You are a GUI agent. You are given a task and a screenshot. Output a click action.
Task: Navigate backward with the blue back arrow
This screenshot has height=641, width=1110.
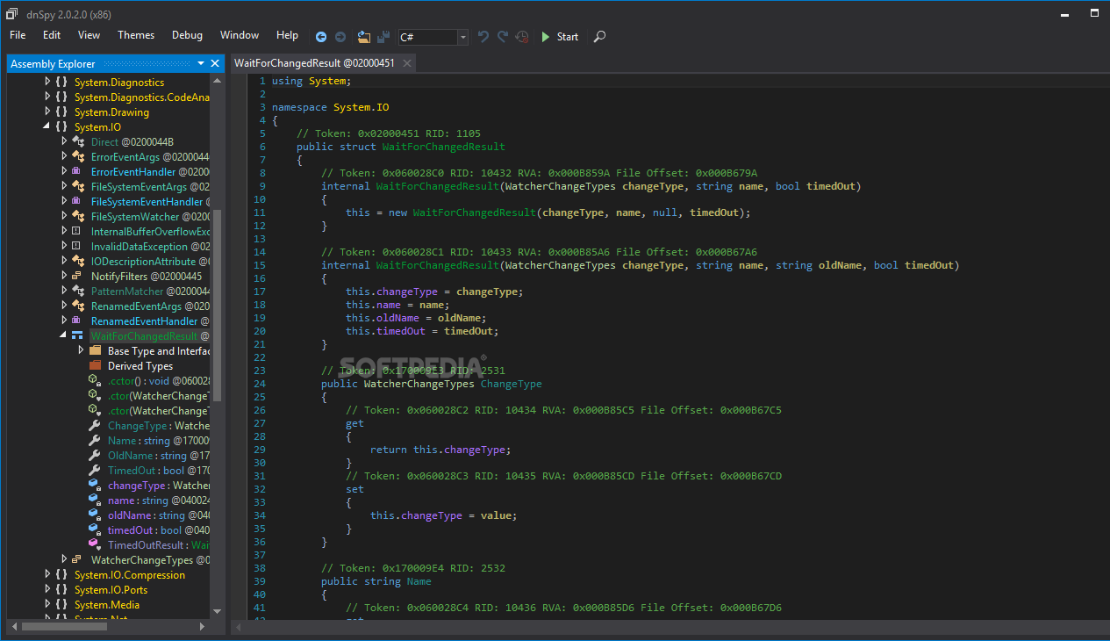pyautogui.click(x=321, y=37)
